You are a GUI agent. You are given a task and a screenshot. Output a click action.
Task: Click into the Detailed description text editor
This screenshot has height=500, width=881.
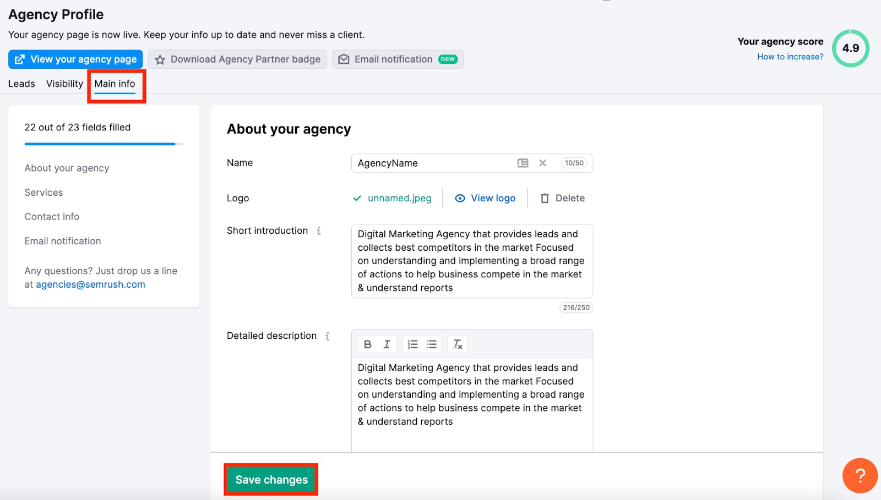472,405
